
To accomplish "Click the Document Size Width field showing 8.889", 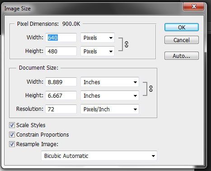I will 61,82.
